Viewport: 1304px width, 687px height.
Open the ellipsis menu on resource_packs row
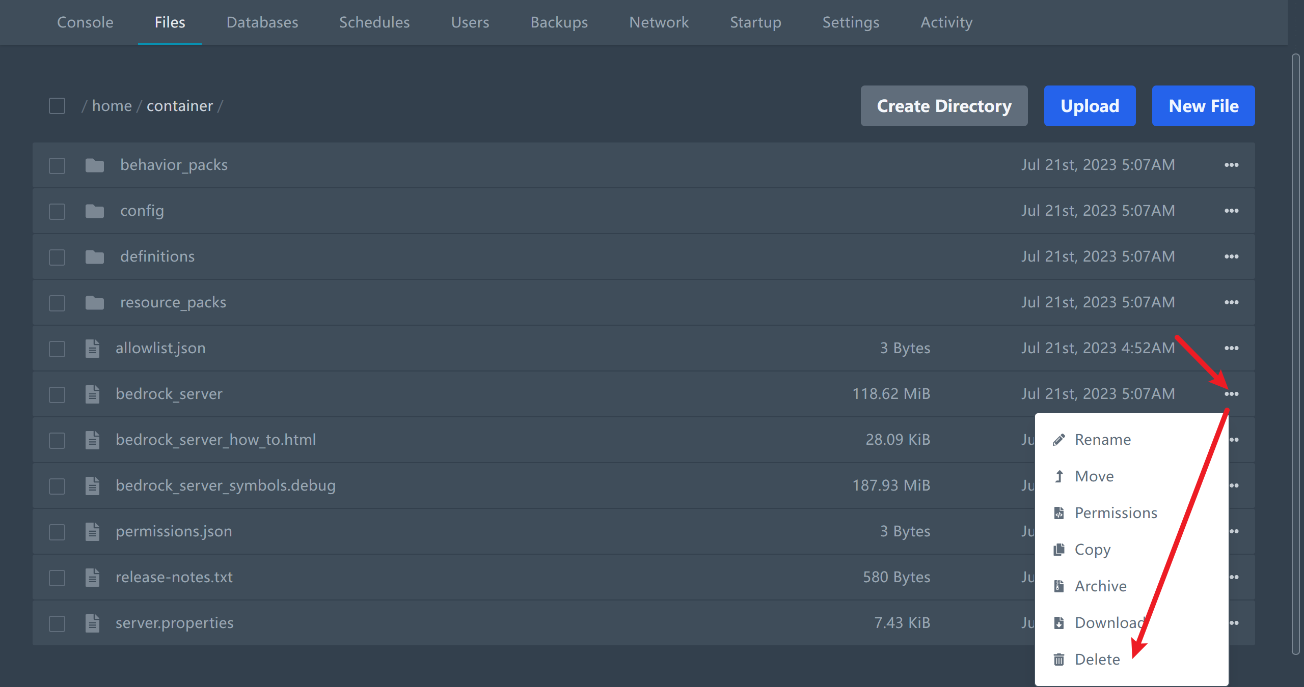click(x=1231, y=302)
